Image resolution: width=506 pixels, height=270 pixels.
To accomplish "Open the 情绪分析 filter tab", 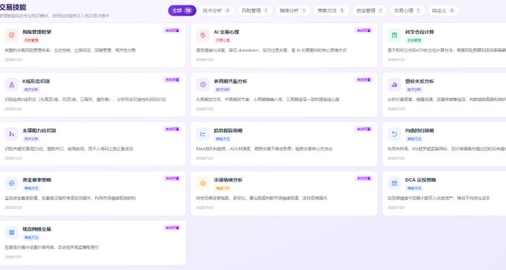I will (x=293, y=10).
